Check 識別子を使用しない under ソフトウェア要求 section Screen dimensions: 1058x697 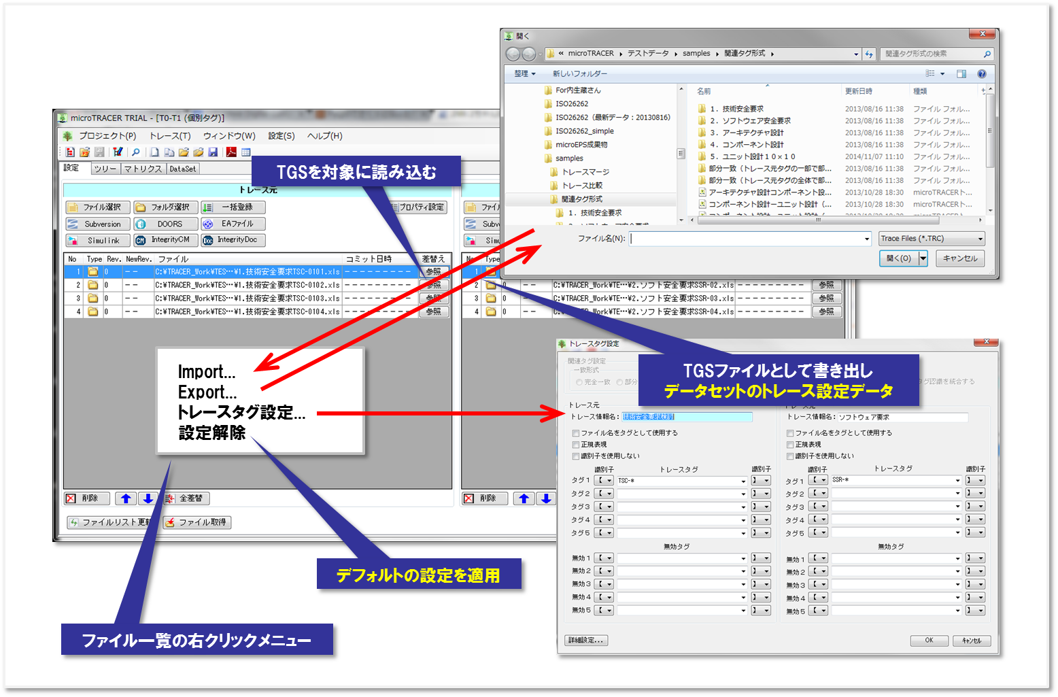790,456
